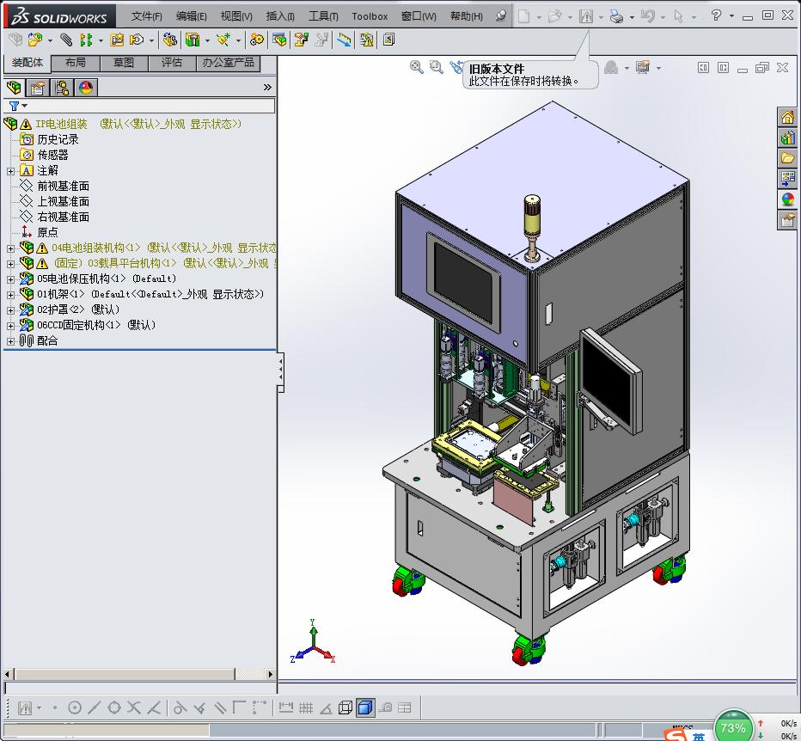Select the Linear Component Pattern icon
801x741 pixels.
coord(87,40)
